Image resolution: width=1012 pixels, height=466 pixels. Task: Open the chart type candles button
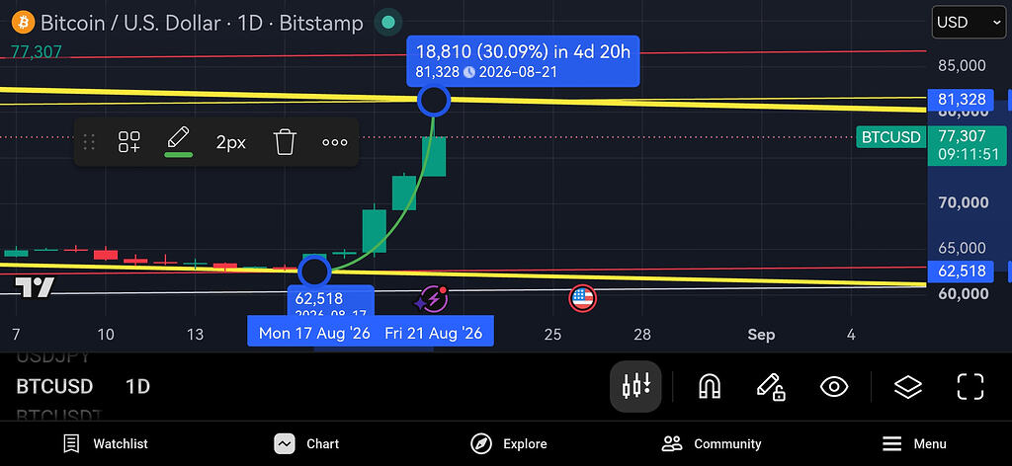coord(635,386)
